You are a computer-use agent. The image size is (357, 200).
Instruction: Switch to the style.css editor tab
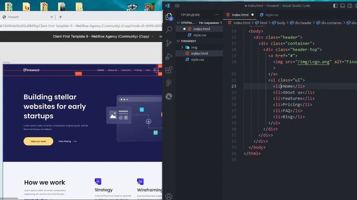pyautogui.click(x=272, y=15)
